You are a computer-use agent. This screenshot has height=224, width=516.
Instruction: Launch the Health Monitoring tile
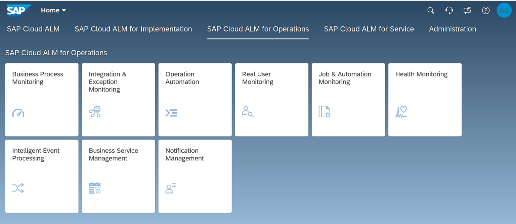[425, 100]
